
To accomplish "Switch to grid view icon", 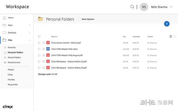I will click(x=175, y=36).
